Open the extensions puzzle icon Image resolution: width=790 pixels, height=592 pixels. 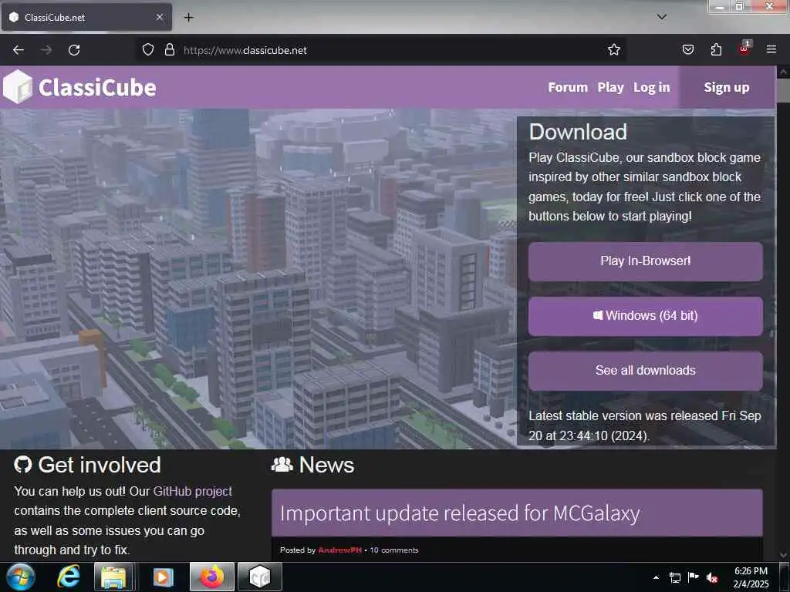point(716,50)
